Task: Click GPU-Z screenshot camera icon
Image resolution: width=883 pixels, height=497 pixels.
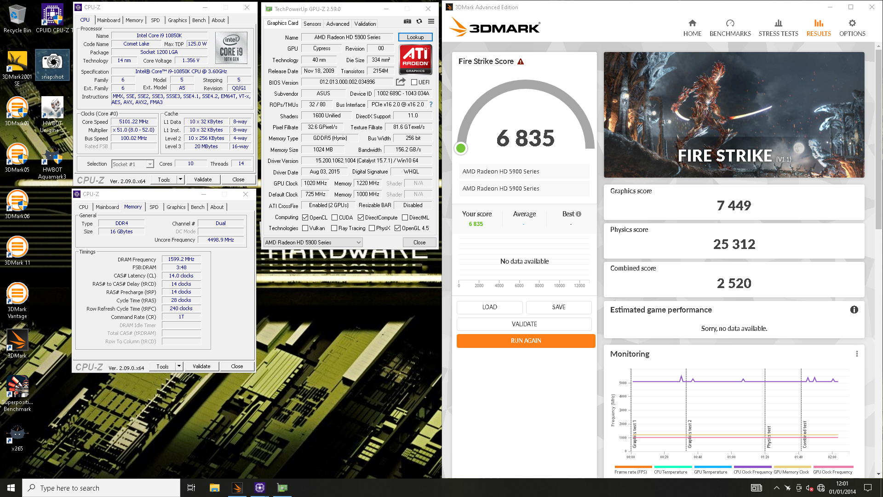Action: point(407,21)
